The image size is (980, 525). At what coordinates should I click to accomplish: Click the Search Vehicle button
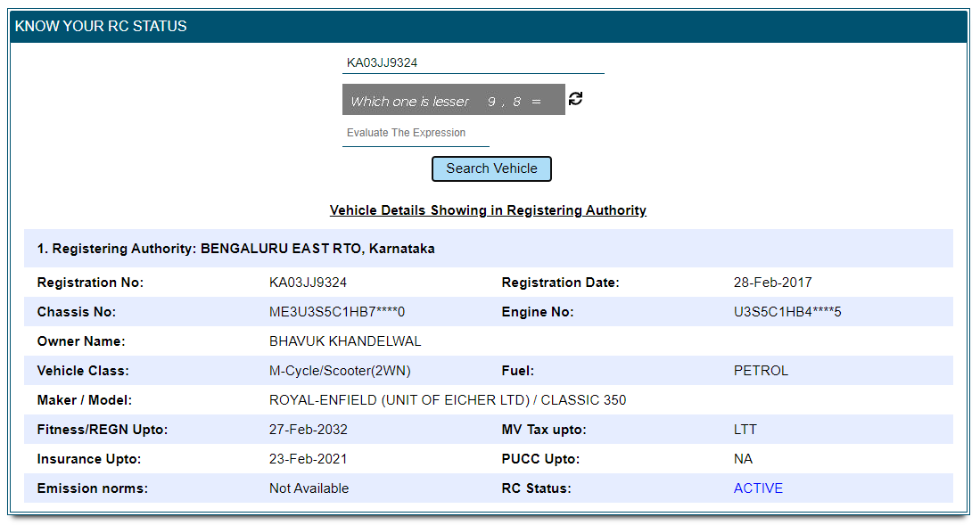(x=491, y=168)
